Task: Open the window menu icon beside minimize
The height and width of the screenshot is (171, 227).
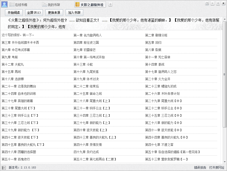Action: [x=207, y=3]
